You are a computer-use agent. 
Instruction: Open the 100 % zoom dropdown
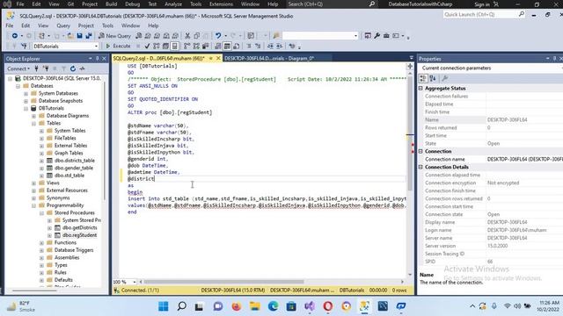(135, 282)
